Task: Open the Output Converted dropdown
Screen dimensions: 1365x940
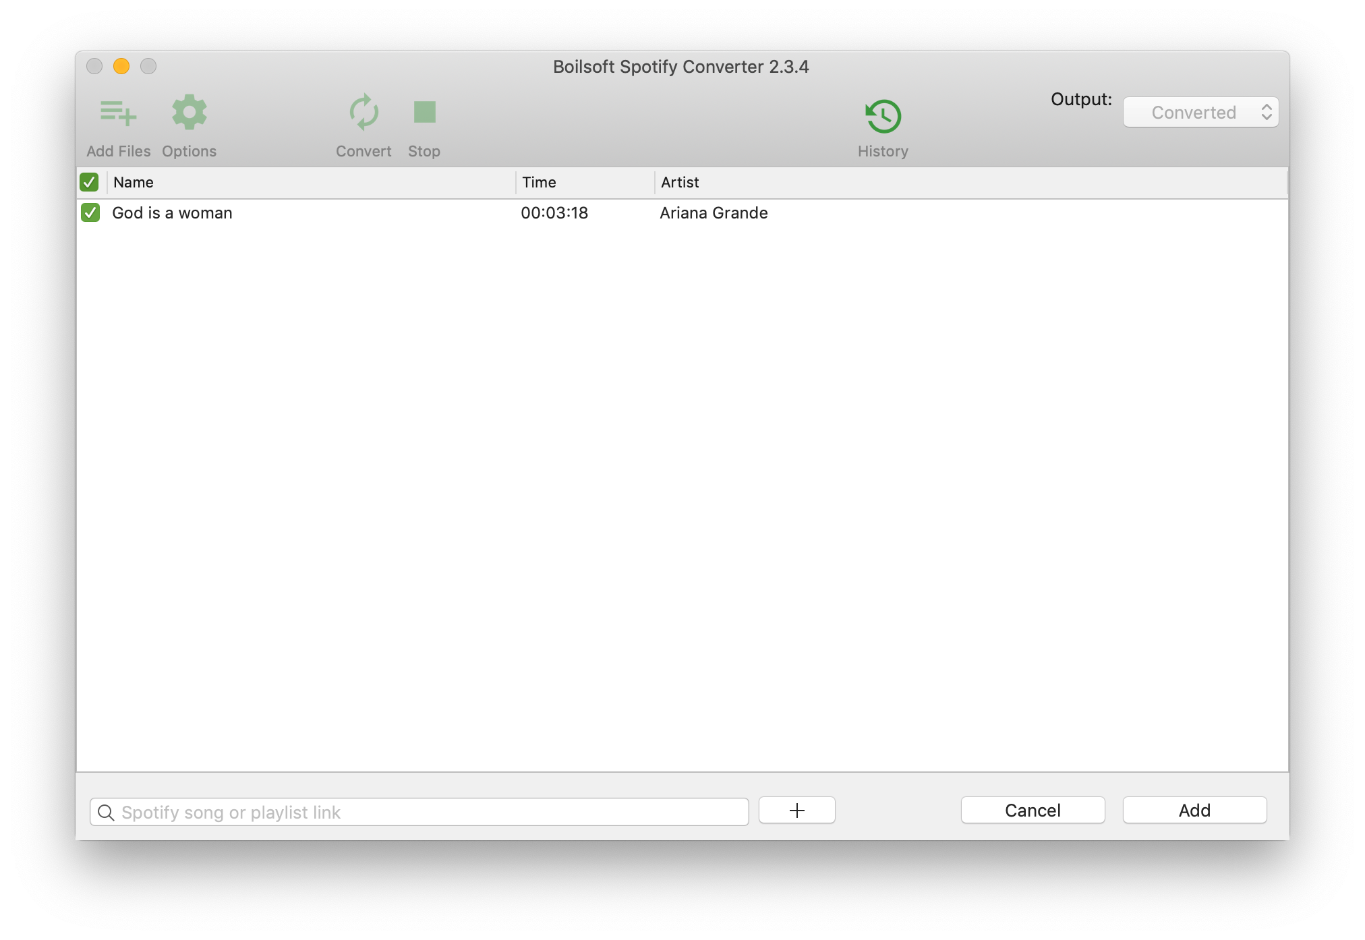Action: coord(1200,113)
